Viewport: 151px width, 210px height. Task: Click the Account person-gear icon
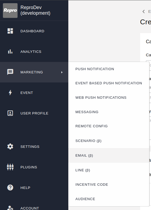[10, 208]
